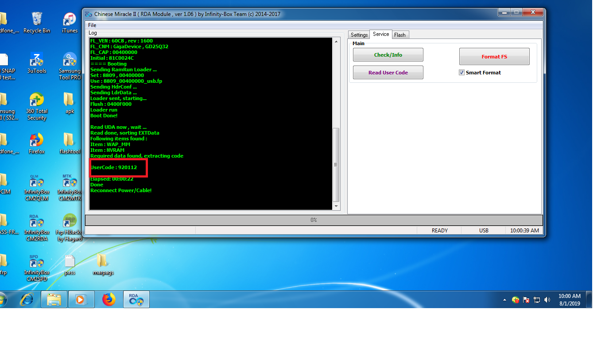Select the InfinityBox CM2QLM shortcut

pyautogui.click(x=37, y=187)
